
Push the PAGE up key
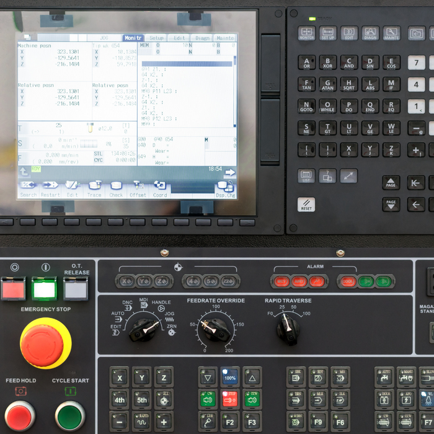tap(391, 182)
